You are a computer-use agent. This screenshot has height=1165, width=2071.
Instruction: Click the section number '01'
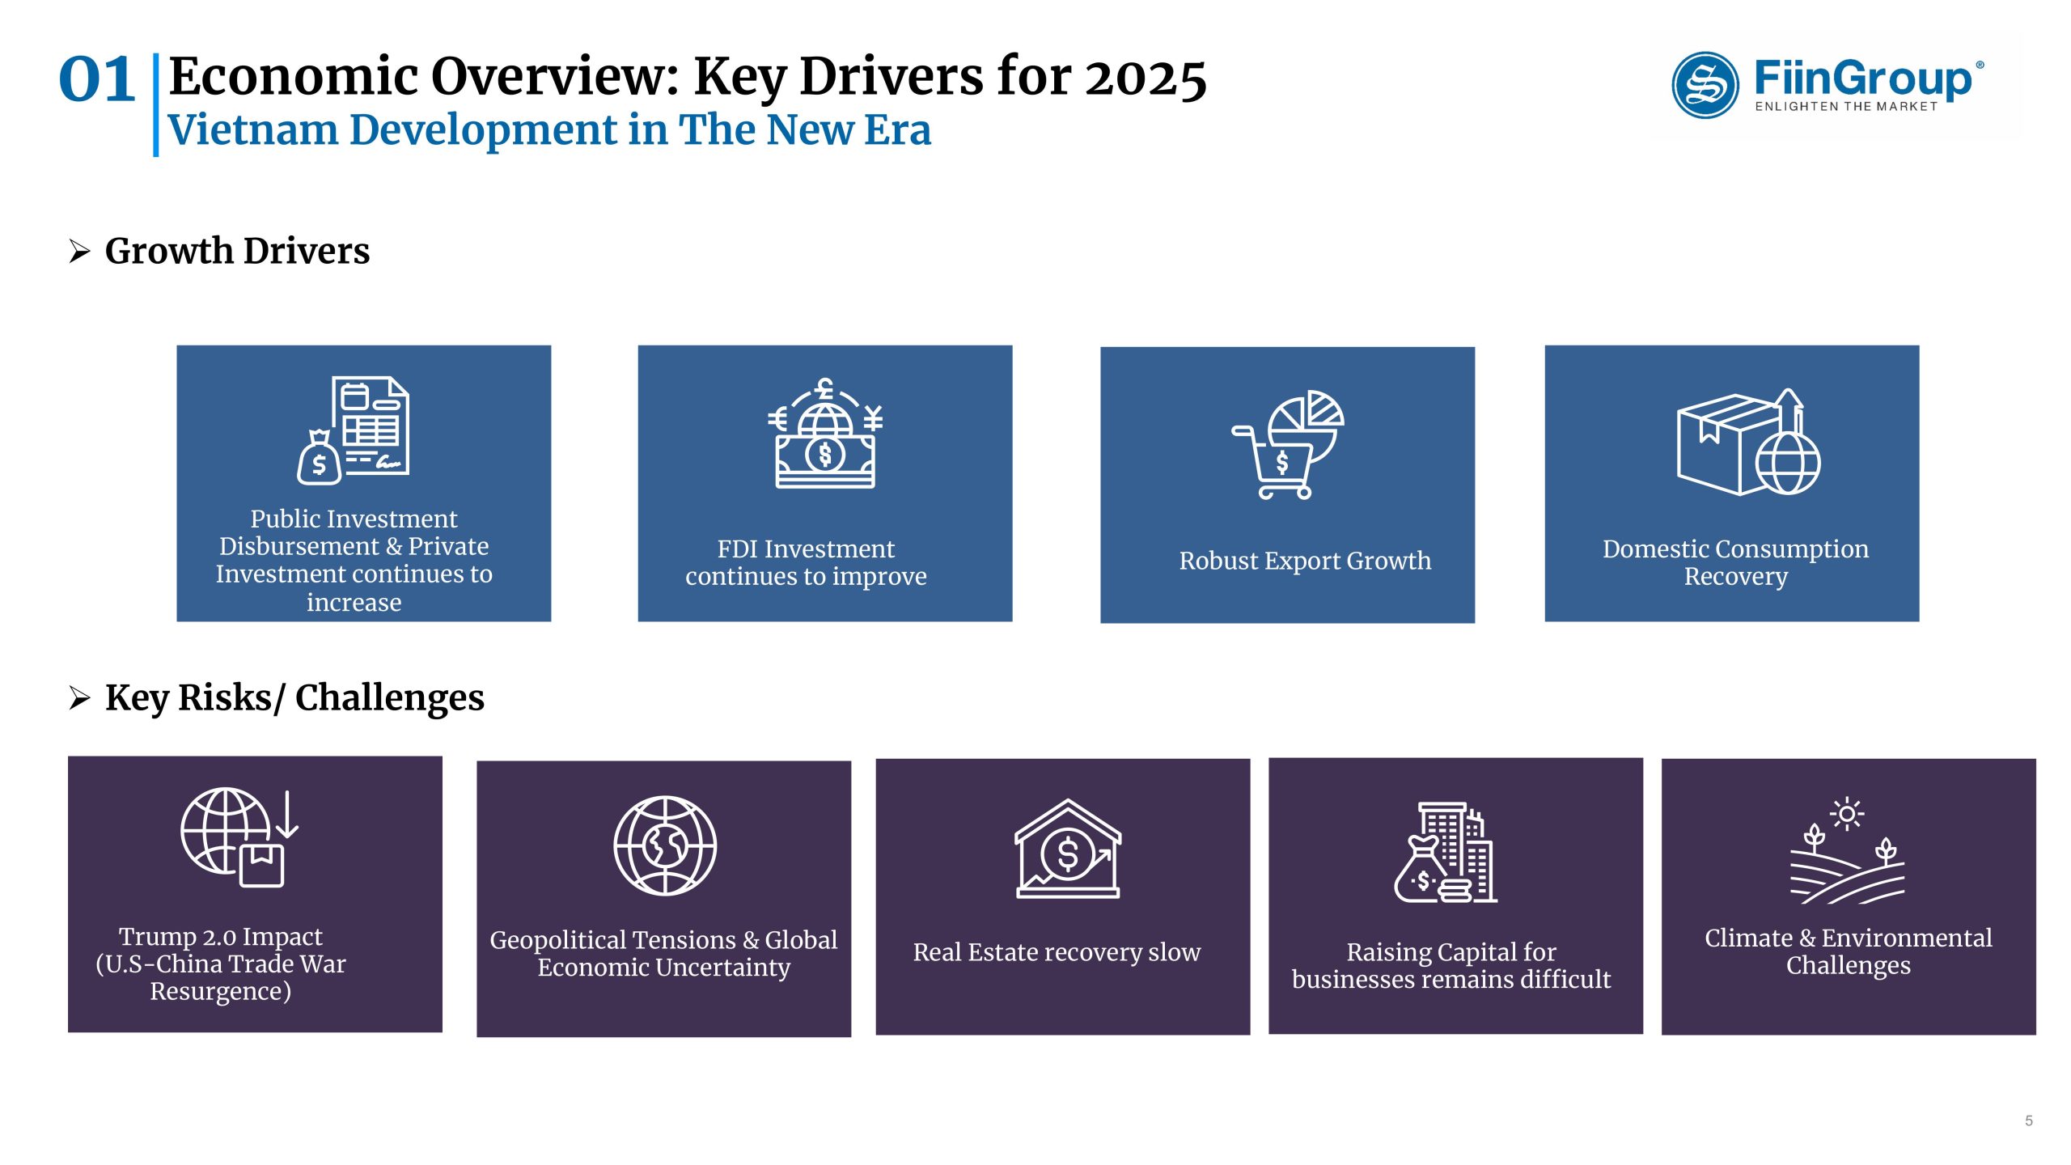point(96,79)
